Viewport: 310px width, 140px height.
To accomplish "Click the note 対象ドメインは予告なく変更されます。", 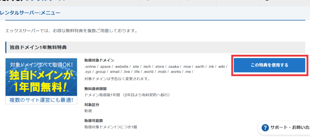I will (x=117, y=79).
